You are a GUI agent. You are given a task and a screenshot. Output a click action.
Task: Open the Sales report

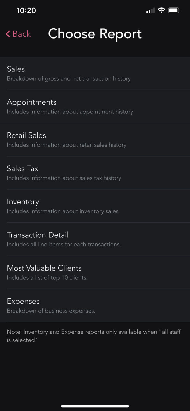click(16, 69)
